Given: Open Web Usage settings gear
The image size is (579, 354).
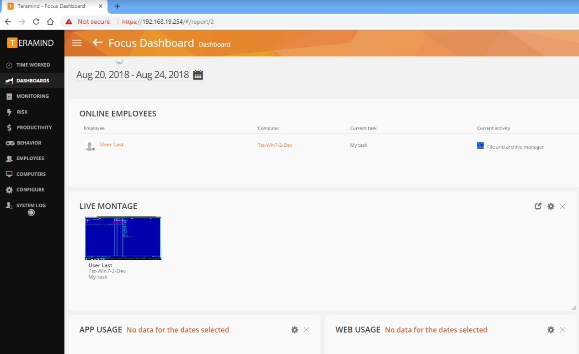Looking at the screenshot, I should pos(551,330).
